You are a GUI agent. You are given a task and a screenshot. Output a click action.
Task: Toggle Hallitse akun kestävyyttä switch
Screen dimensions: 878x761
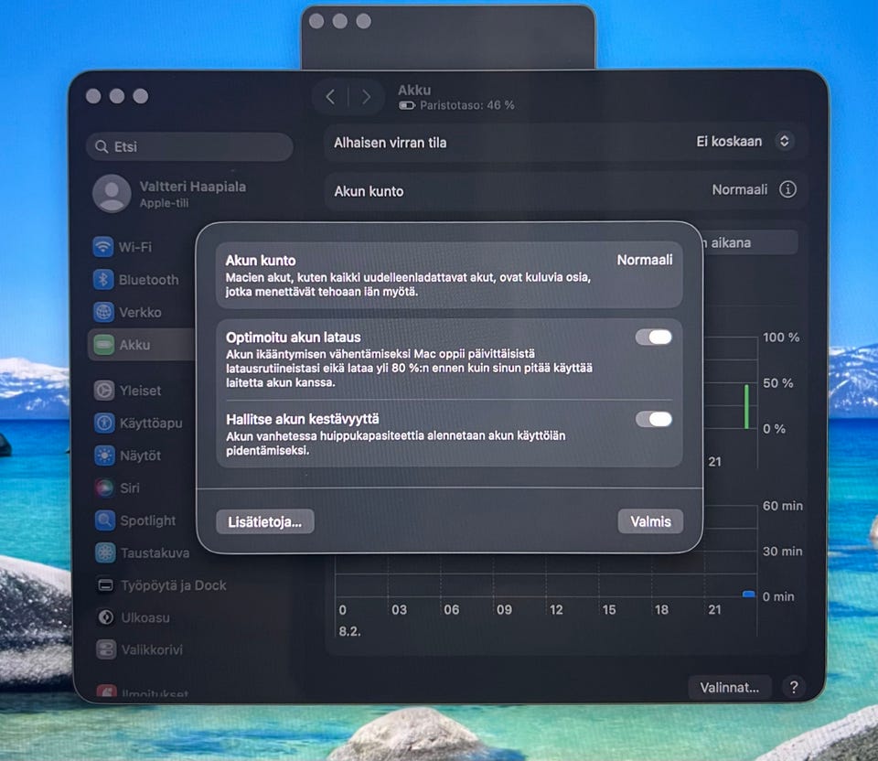coord(653,419)
